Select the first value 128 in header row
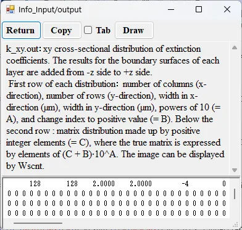 point(35,183)
